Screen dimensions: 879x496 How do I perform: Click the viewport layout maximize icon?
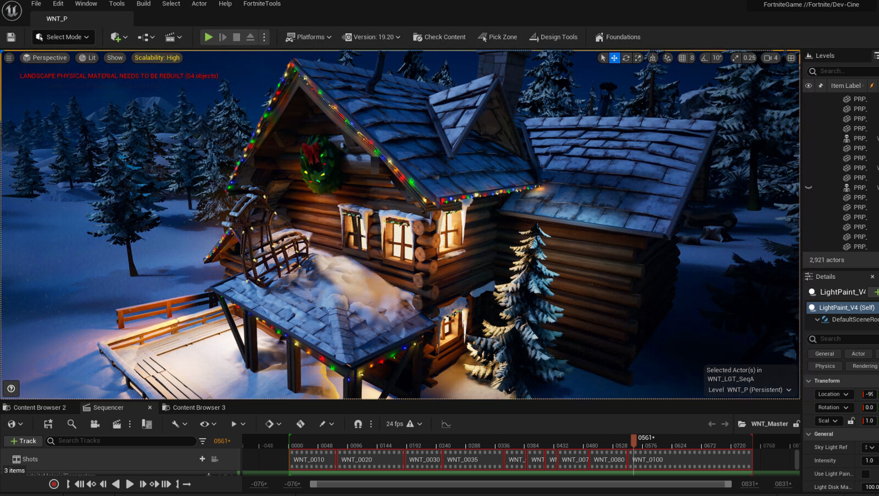[791, 58]
